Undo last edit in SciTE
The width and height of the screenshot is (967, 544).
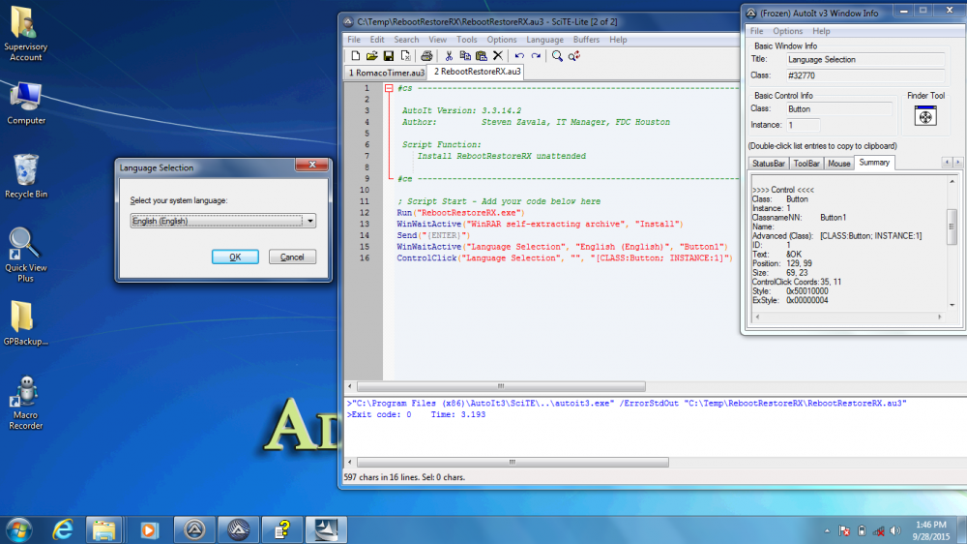click(519, 56)
